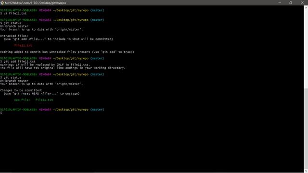Click the 'warning: LF will be replaced by CRLF' line

(45, 65)
